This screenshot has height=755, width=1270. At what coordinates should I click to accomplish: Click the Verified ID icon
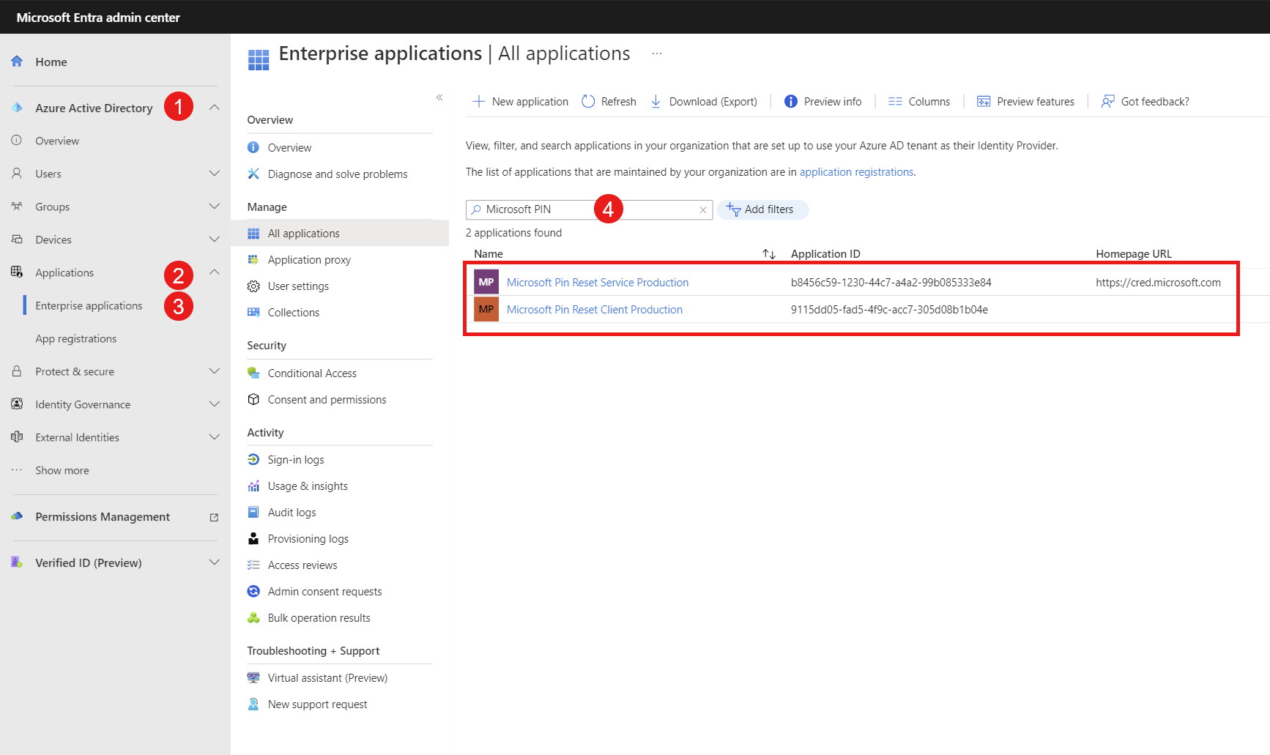(17, 562)
